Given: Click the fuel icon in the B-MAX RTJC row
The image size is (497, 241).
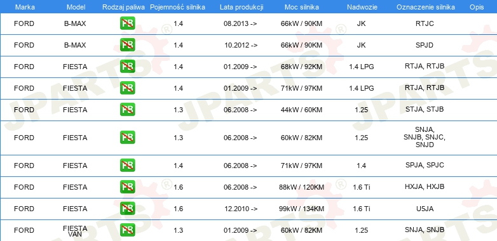Looking at the screenshot, I should point(127,23).
